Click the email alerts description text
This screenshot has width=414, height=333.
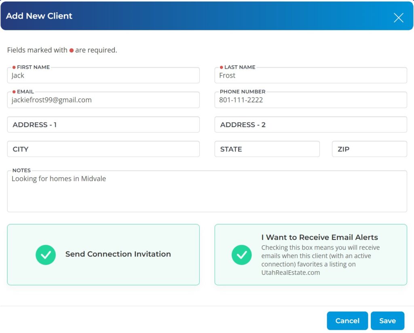(x=320, y=260)
